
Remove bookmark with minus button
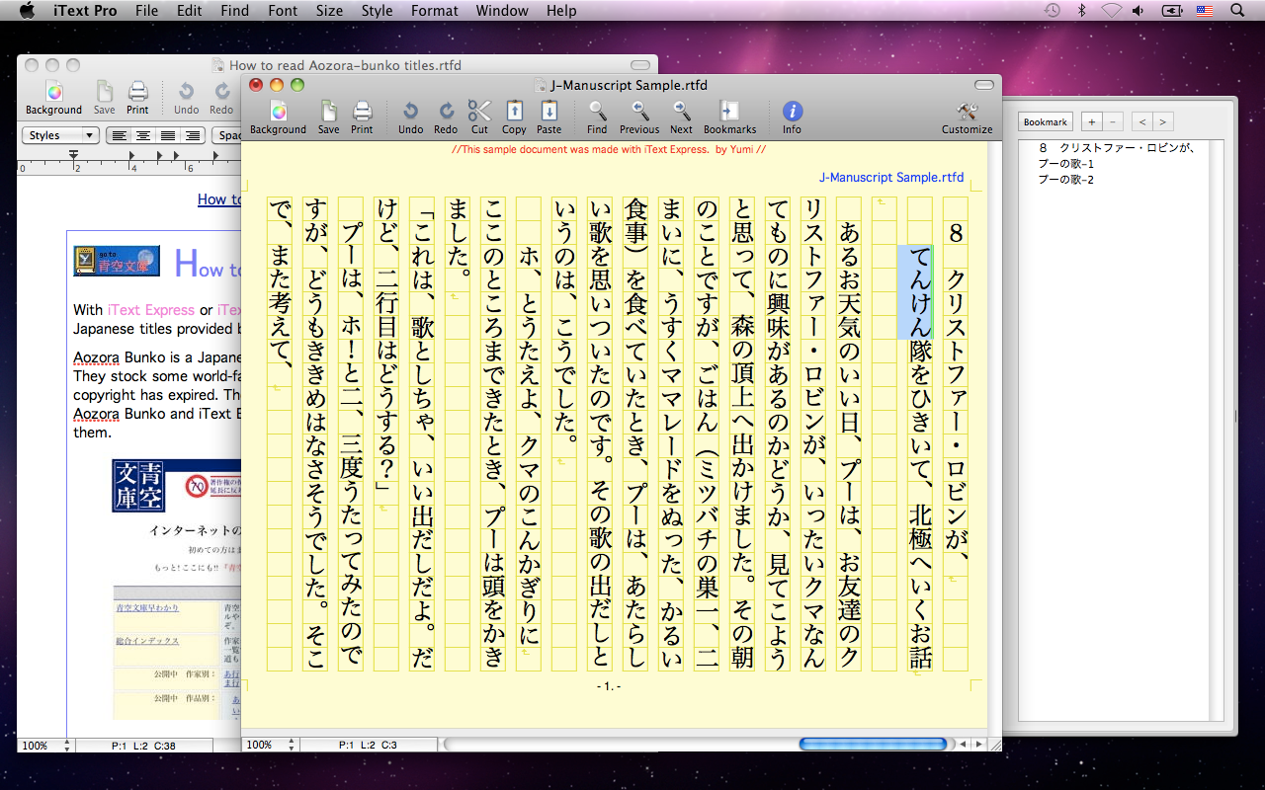[x=1114, y=122]
